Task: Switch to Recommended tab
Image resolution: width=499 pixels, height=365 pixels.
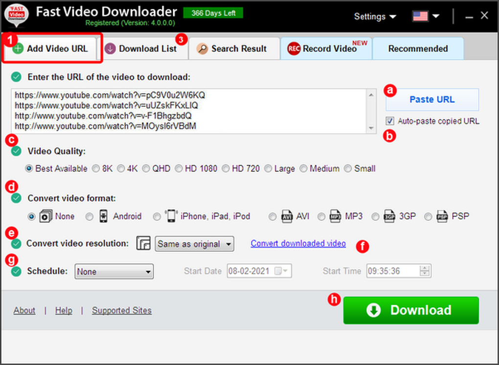Action: coord(418,49)
